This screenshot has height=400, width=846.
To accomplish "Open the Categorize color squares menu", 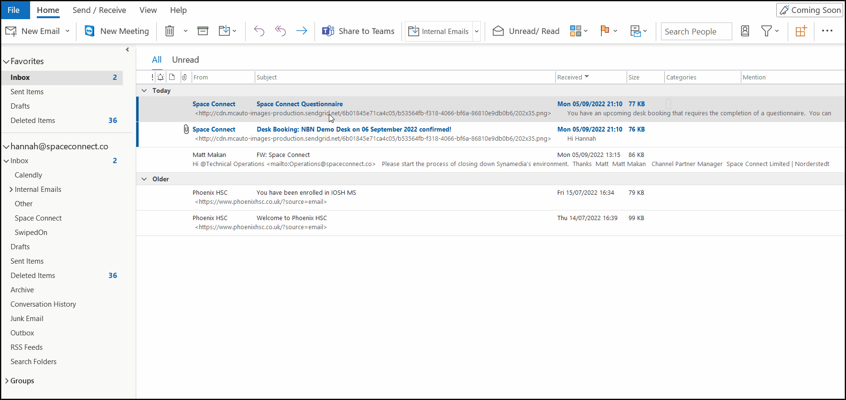I will click(578, 31).
